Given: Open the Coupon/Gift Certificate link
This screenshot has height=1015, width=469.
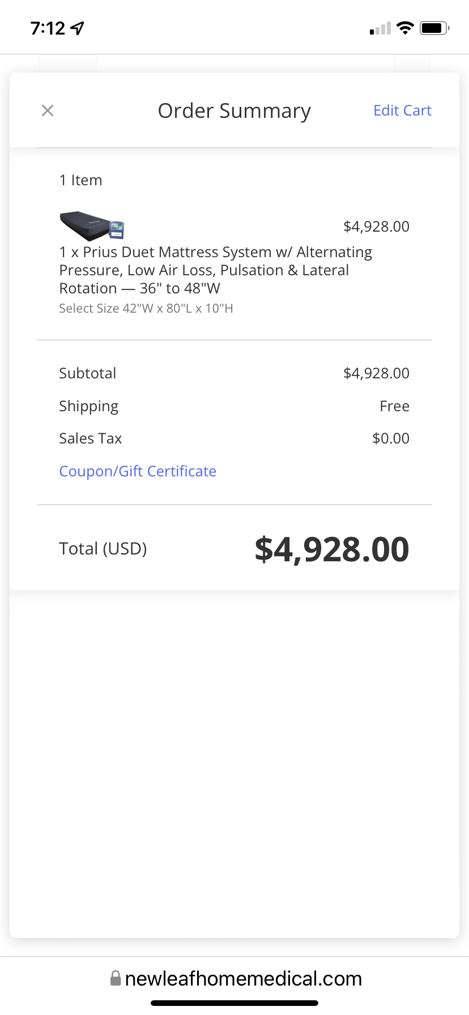Looking at the screenshot, I should coord(138,471).
